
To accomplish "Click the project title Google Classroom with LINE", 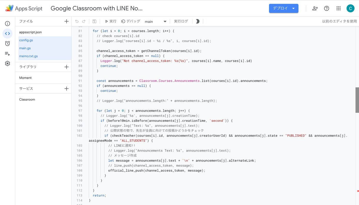I will click(97, 8).
